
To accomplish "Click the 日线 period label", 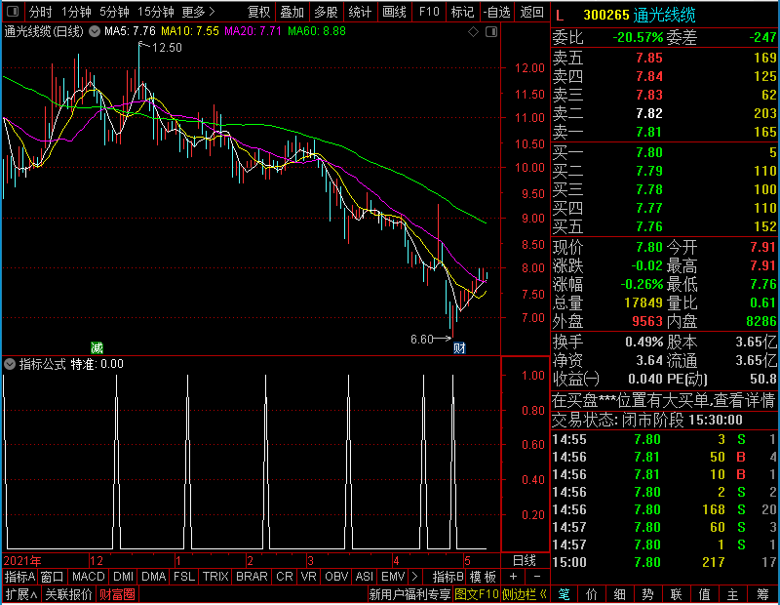I will [x=525, y=561].
